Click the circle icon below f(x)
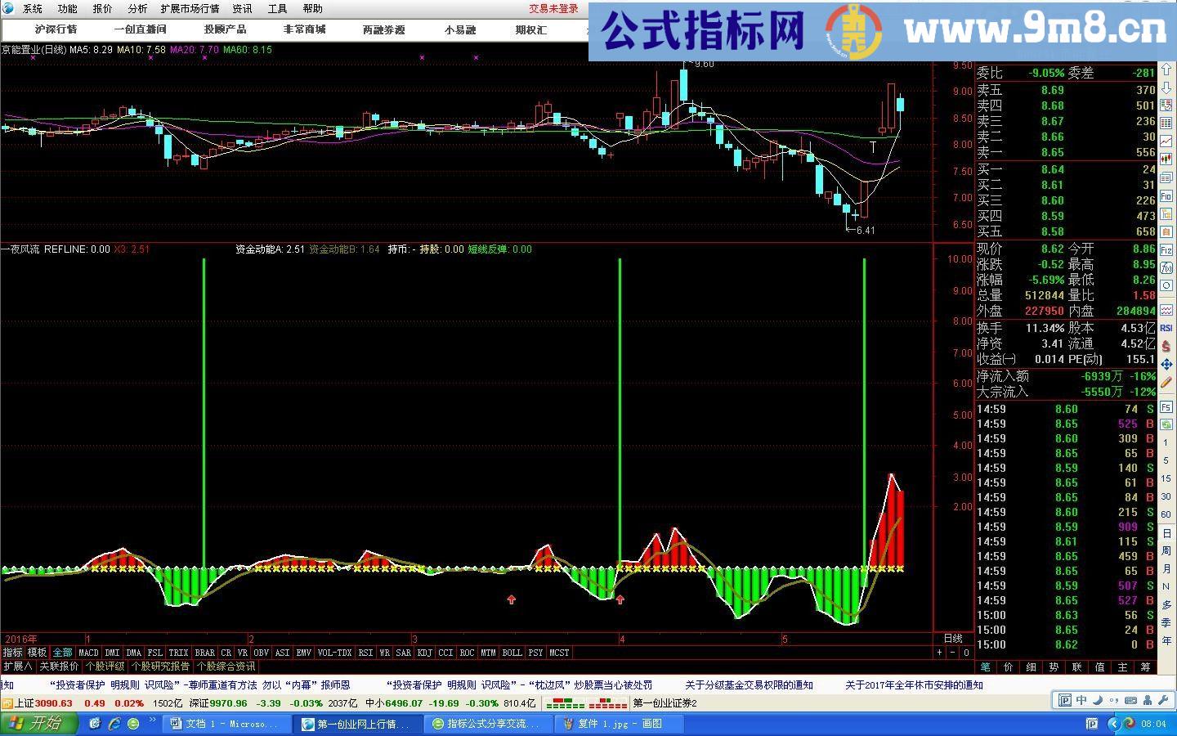Image resolution: width=1177 pixels, height=736 pixels. tap(1166, 285)
